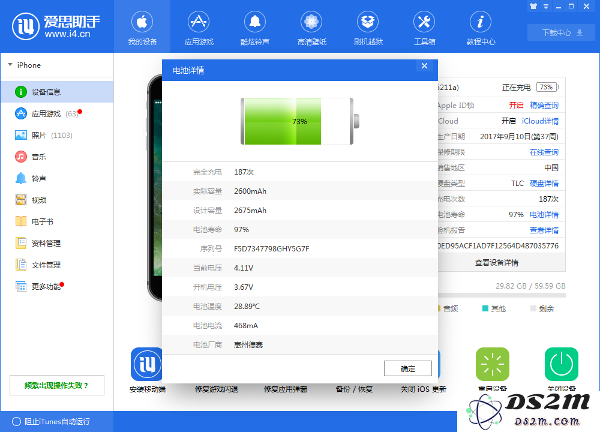Select 设备信息 in the sidebar
This screenshot has width=600, height=432.
pyautogui.click(x=57, y=92)
